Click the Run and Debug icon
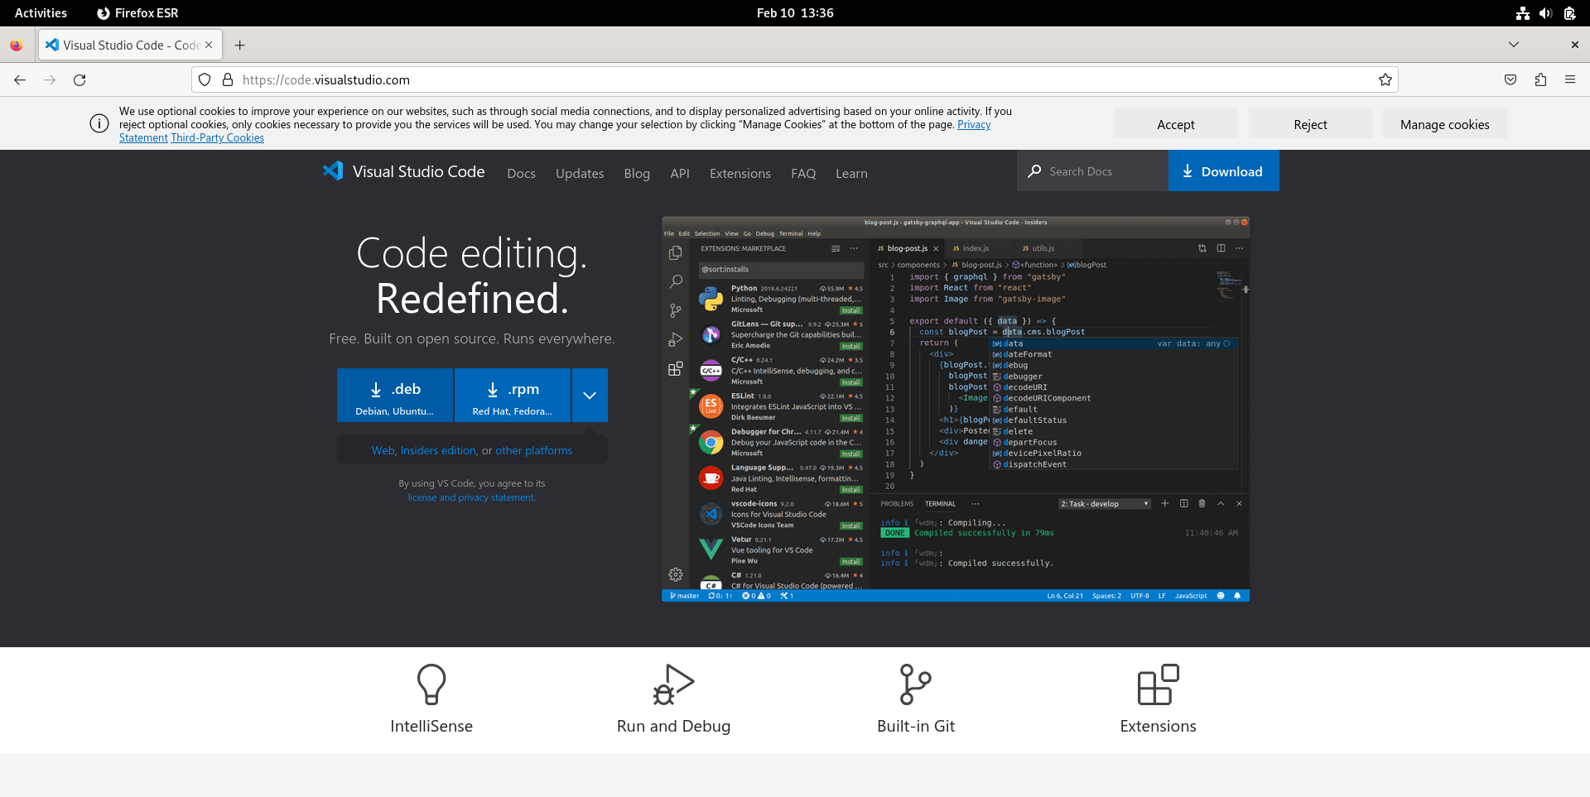 [x=673, y=684]
